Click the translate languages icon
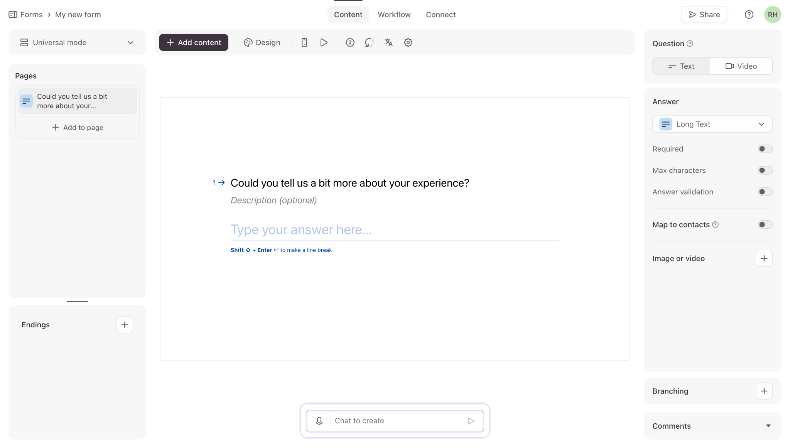This screenshot has height=448, width=790. coord(388,42)
